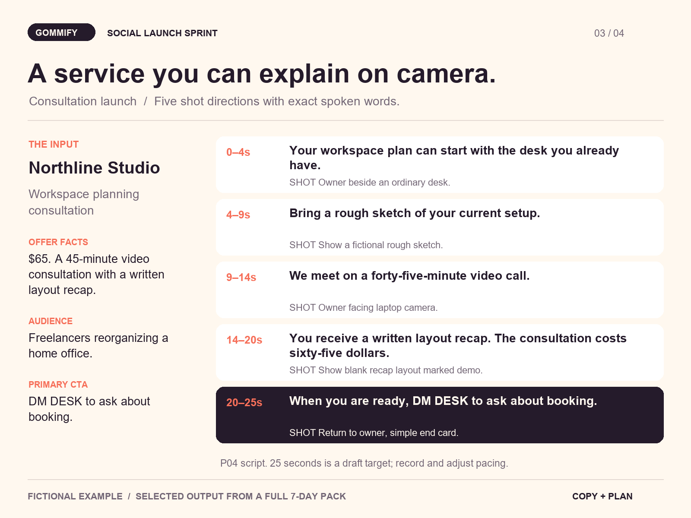Click the 'AUDIENCE' section label
This screenshot has height=518, width=691.
coord(51,321)
